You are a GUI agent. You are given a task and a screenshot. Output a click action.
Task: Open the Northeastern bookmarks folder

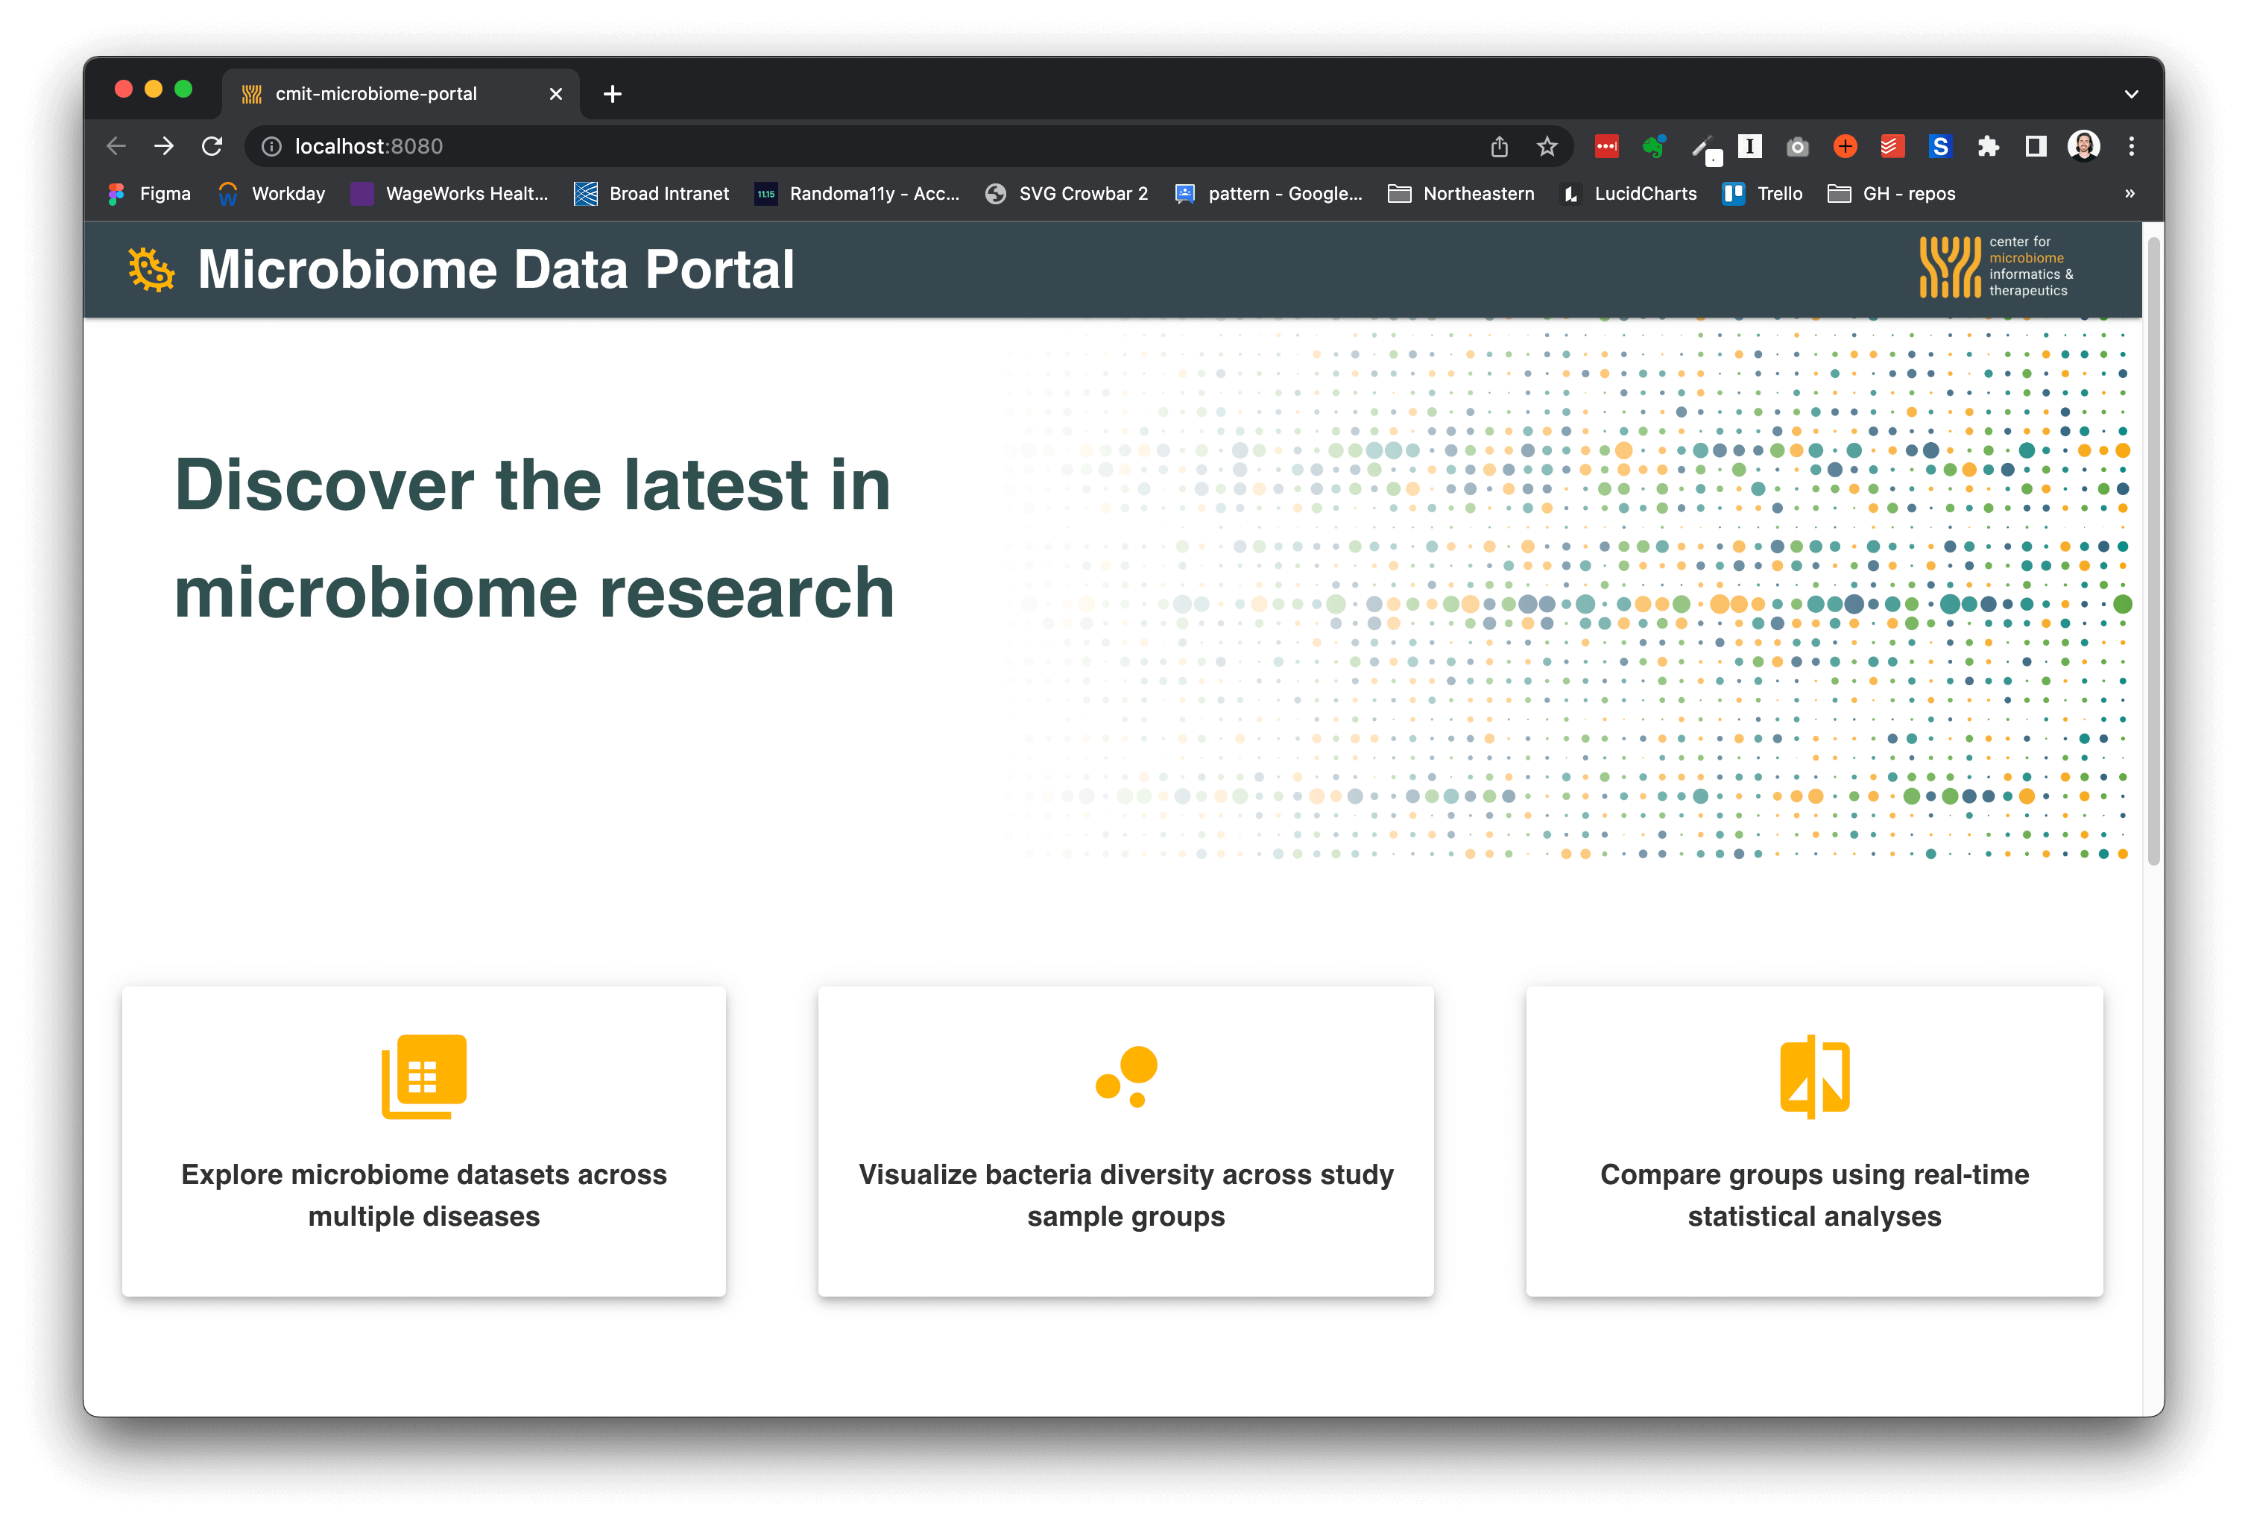point(1462,194)
